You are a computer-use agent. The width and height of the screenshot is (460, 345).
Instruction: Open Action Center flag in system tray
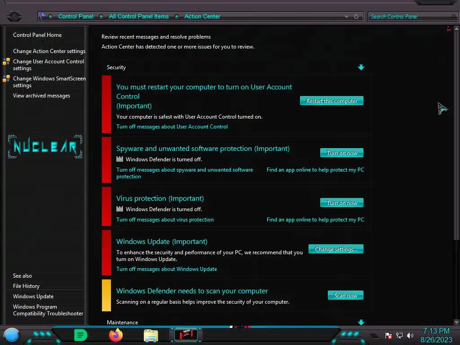pyautogui.click(x=389, y=335)
